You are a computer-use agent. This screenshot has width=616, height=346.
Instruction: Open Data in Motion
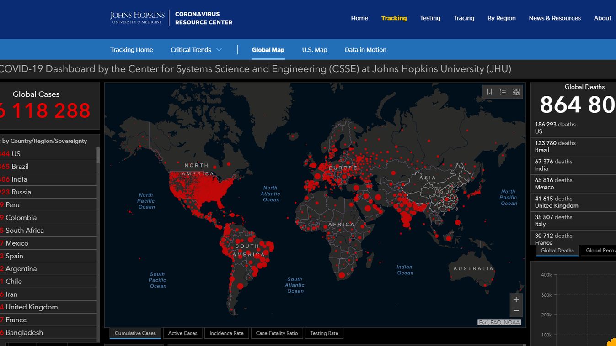tap(365, 50)
